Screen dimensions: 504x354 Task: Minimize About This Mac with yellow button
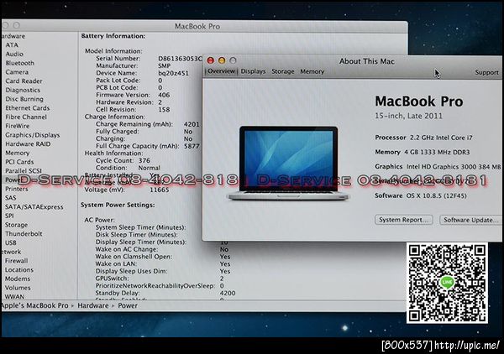coord(222,60)
